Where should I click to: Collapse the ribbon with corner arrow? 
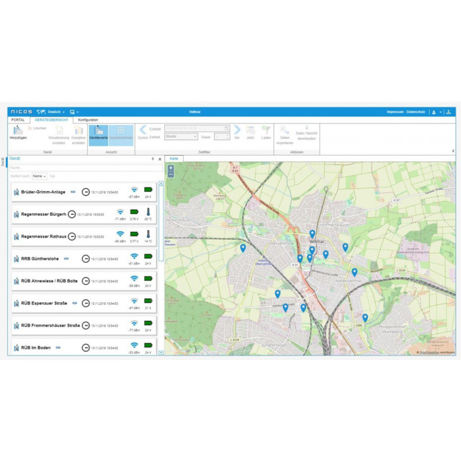[453, 151]
